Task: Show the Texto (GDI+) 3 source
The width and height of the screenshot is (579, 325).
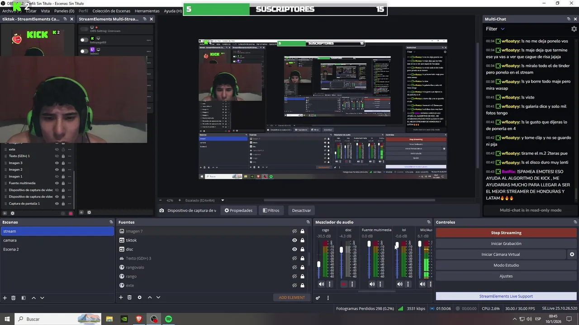Action: [x=294, y=258]
